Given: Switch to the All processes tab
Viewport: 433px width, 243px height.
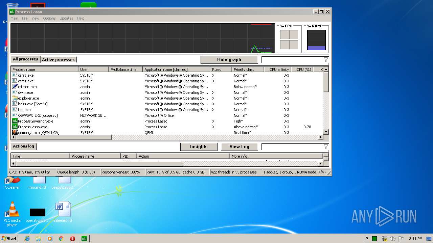Looking at the screenshot, I should coord(25,59).
